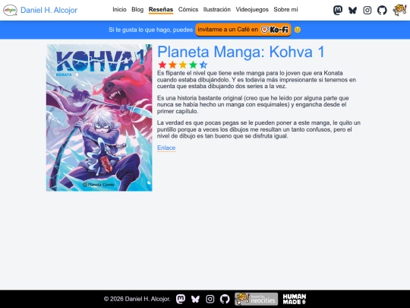Image resolution: width=410 pixels, height=308 pixels.
Task: Click paragraph starting La verdad es que
Action: (259, 129)
